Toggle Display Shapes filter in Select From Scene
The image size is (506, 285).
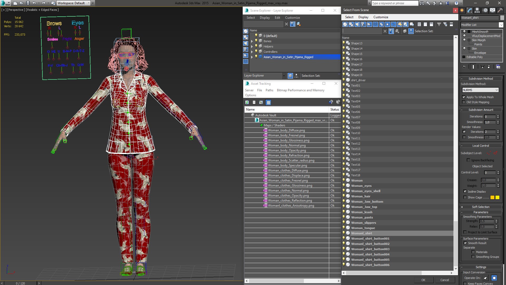click(x=351, y=24)
